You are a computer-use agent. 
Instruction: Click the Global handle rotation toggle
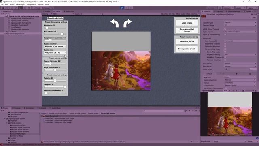(x=45, y=8)
